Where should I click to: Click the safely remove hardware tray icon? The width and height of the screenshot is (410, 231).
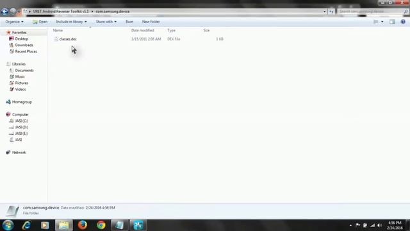(365, 225)
